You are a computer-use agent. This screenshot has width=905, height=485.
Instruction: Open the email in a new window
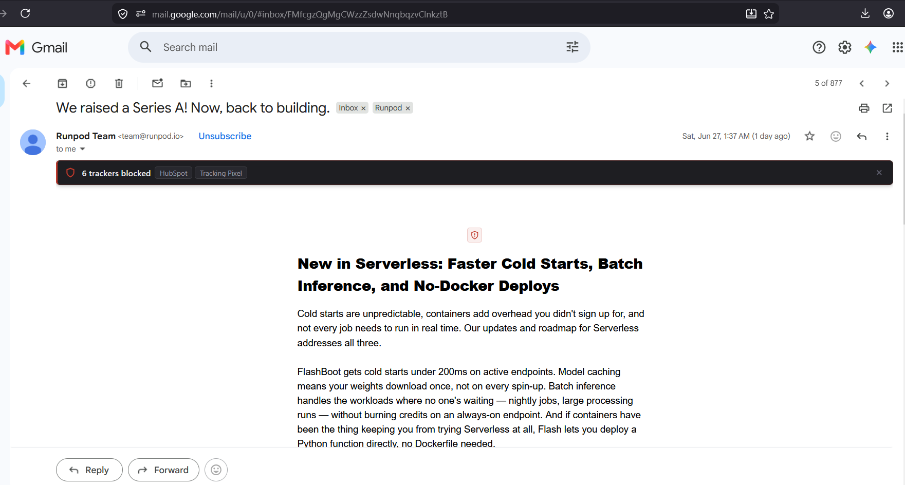pyautogui.click(x=888, y=108)
